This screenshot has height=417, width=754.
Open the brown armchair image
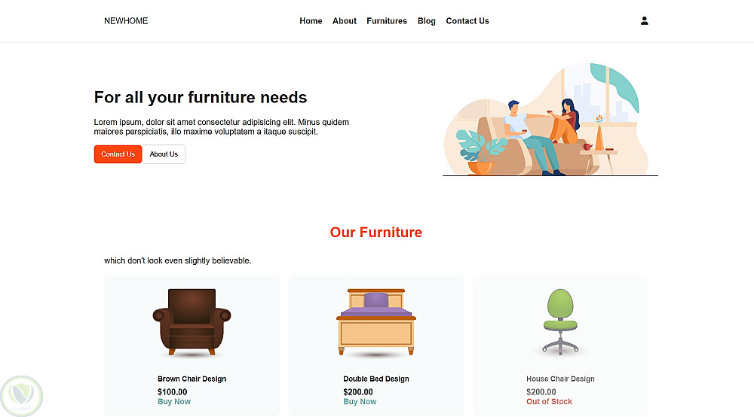(x=192, y=322)
